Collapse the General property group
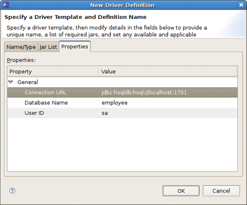247x205 pixels. pos(11,82)
